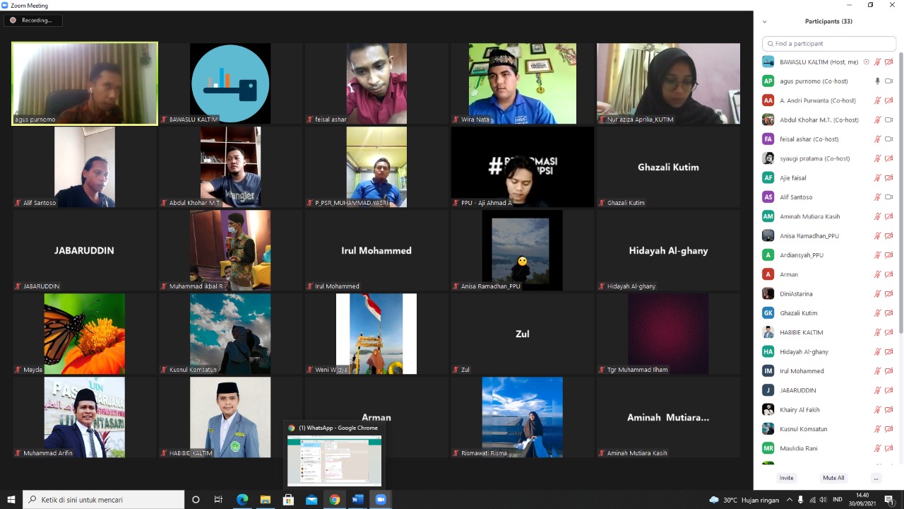Screen dimensions: 904x509
Task: Click the Invite button
Action: click(786, 478)
